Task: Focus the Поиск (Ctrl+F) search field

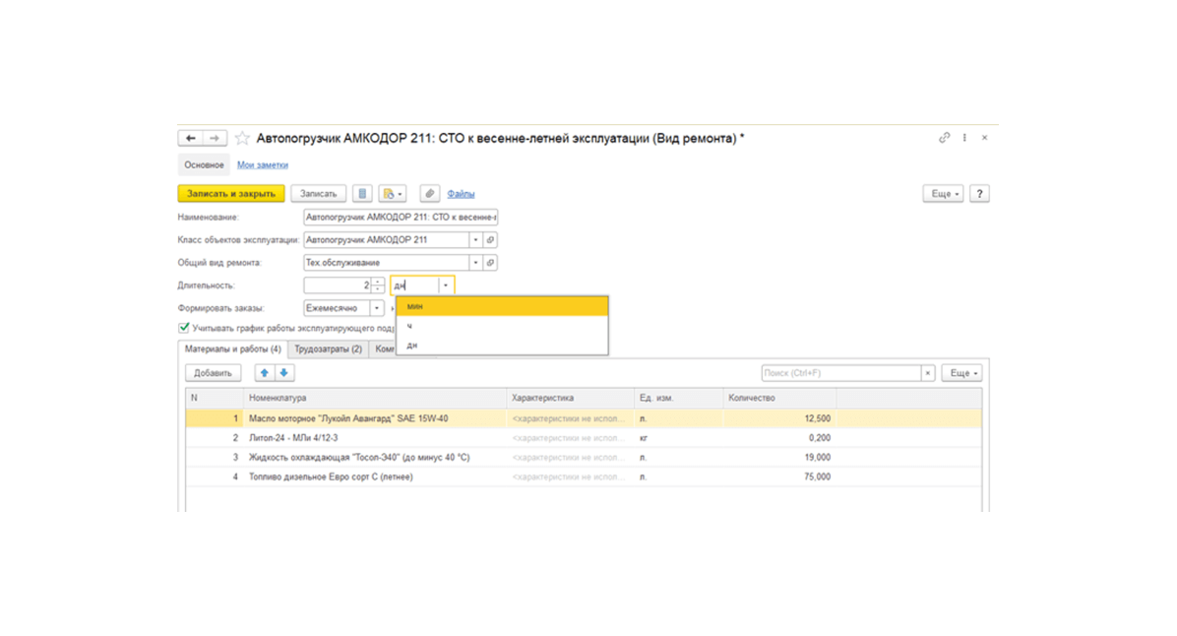Action: coord(840,373)
